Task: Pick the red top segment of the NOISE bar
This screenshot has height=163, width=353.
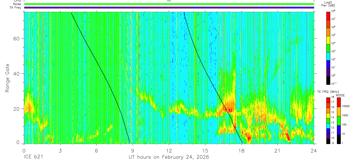Action: click(x=339, y=102)
